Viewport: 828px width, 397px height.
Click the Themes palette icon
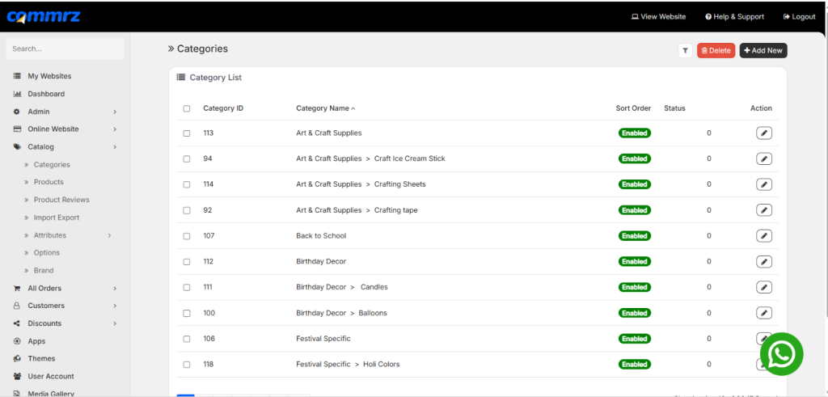coord(17,358)
